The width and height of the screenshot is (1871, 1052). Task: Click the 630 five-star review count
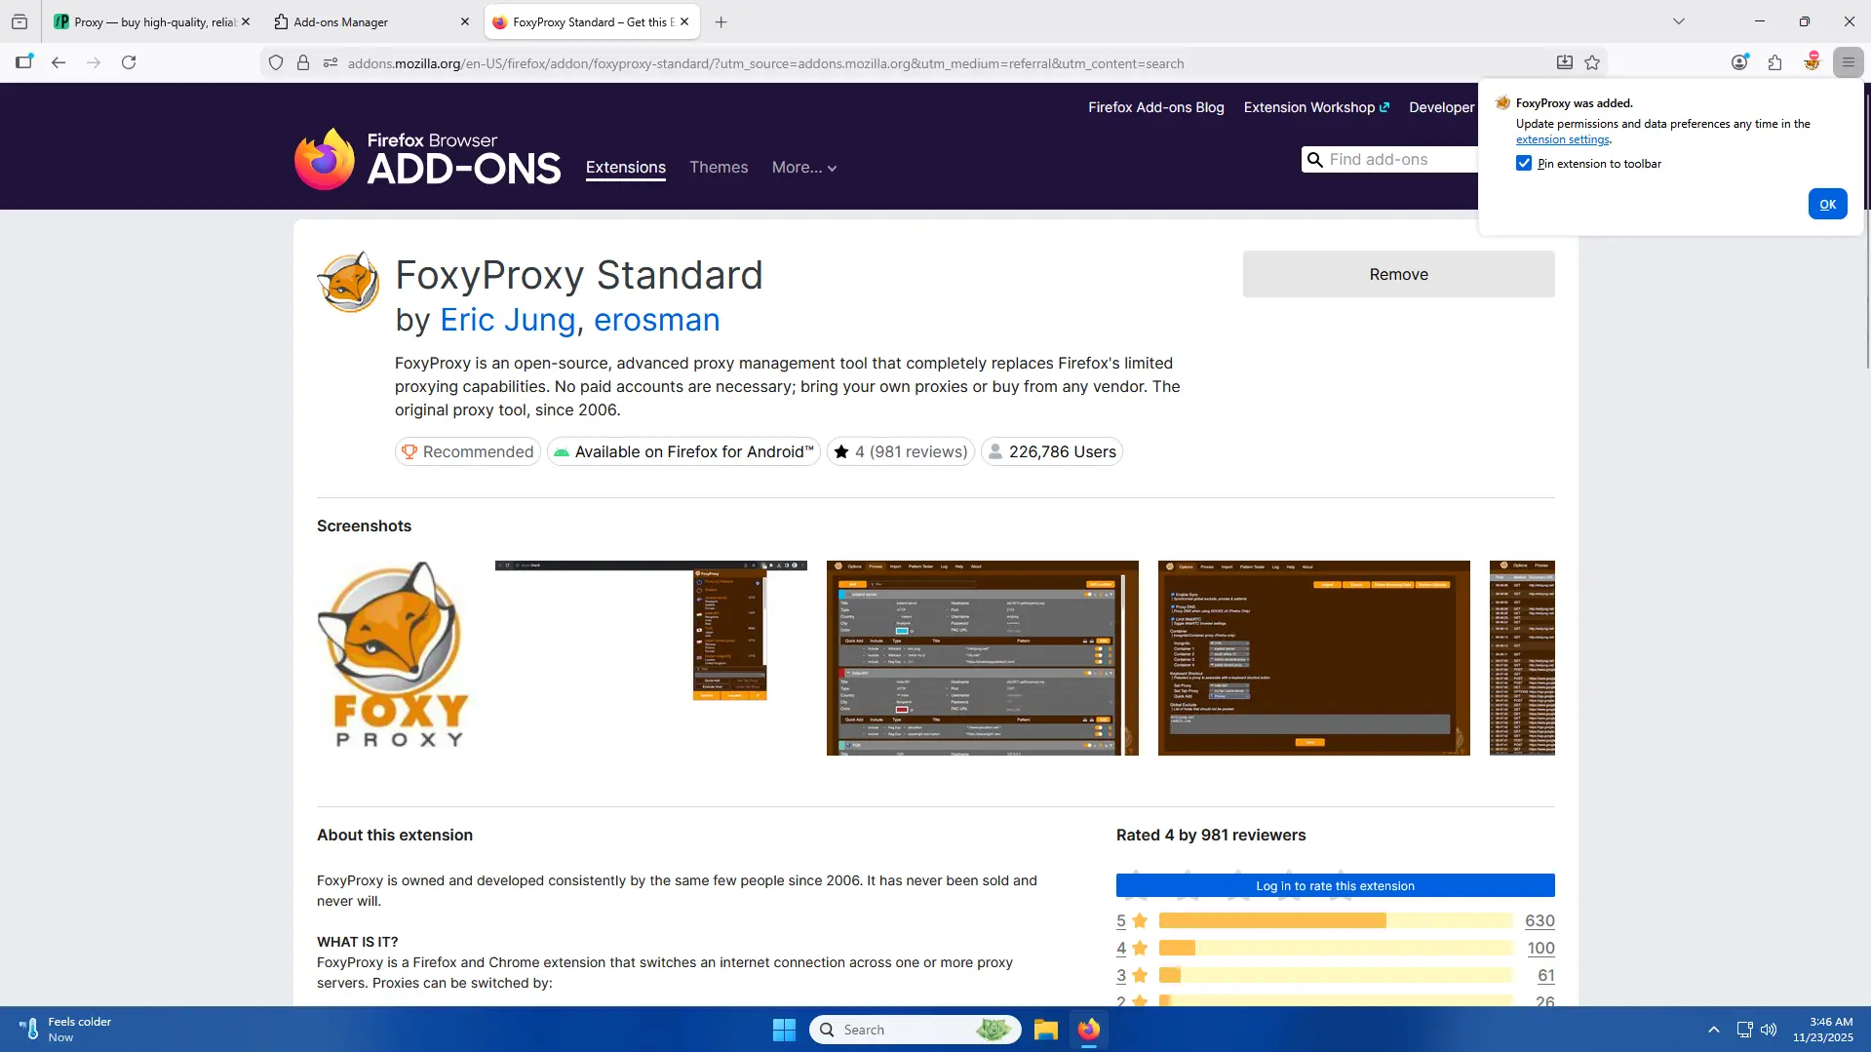click(x=1540, y=920)
